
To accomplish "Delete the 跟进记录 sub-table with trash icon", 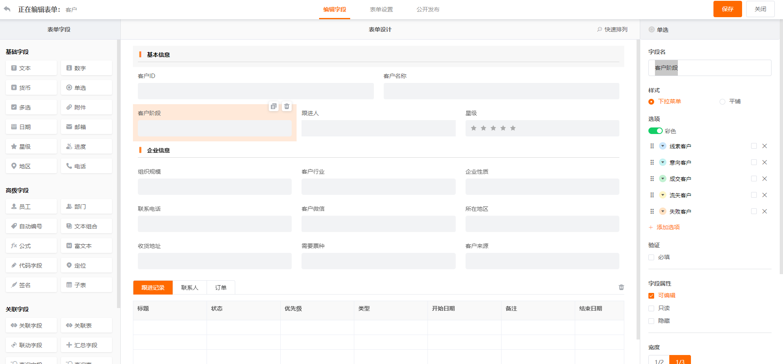I will (x=621, y=287).
